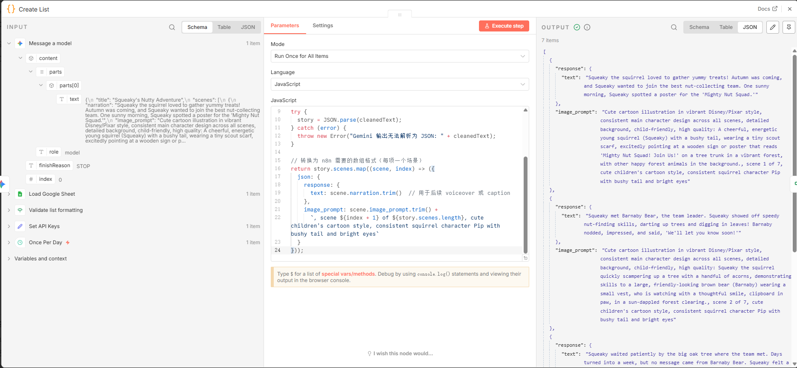797x368 pixels.
Task: Pin the output data icon
Action: [x=789, y=27]
